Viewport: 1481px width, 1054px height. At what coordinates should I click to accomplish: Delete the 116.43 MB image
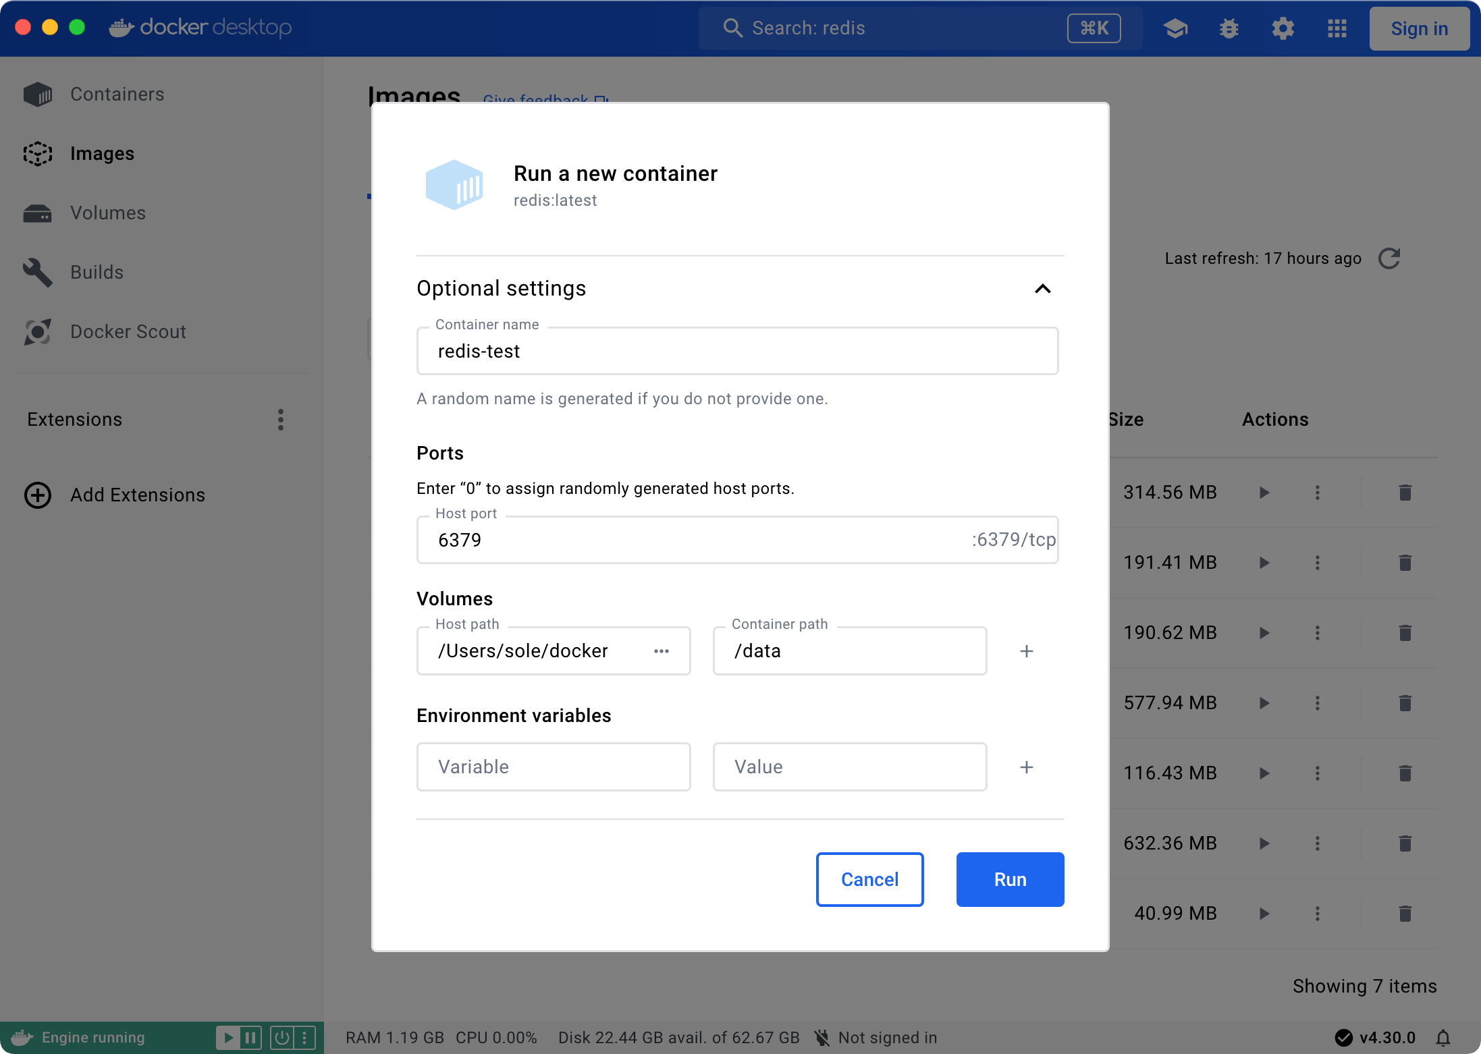(x=1405, y=773)
